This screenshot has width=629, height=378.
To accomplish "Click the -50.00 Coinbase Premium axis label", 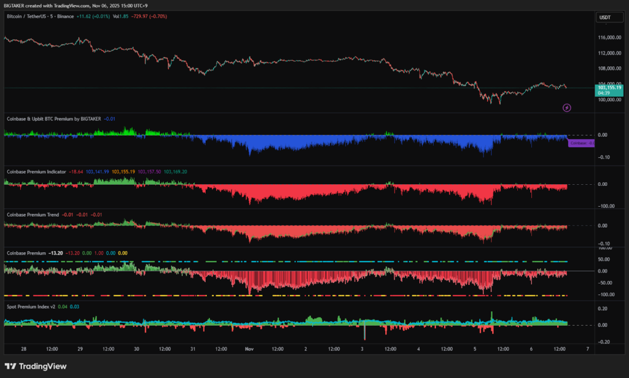I will tap(605, 283).
